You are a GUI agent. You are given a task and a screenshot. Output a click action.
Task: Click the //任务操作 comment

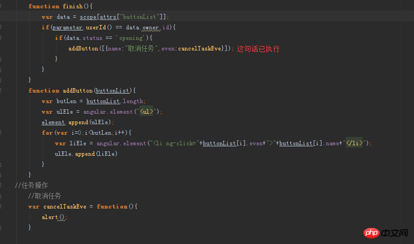31,185
